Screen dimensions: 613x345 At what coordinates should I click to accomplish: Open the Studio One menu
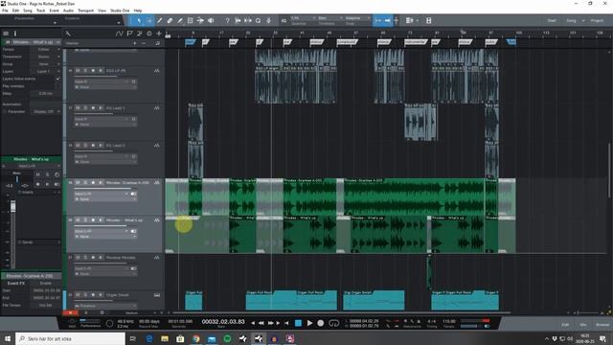(x=120, y=11)
